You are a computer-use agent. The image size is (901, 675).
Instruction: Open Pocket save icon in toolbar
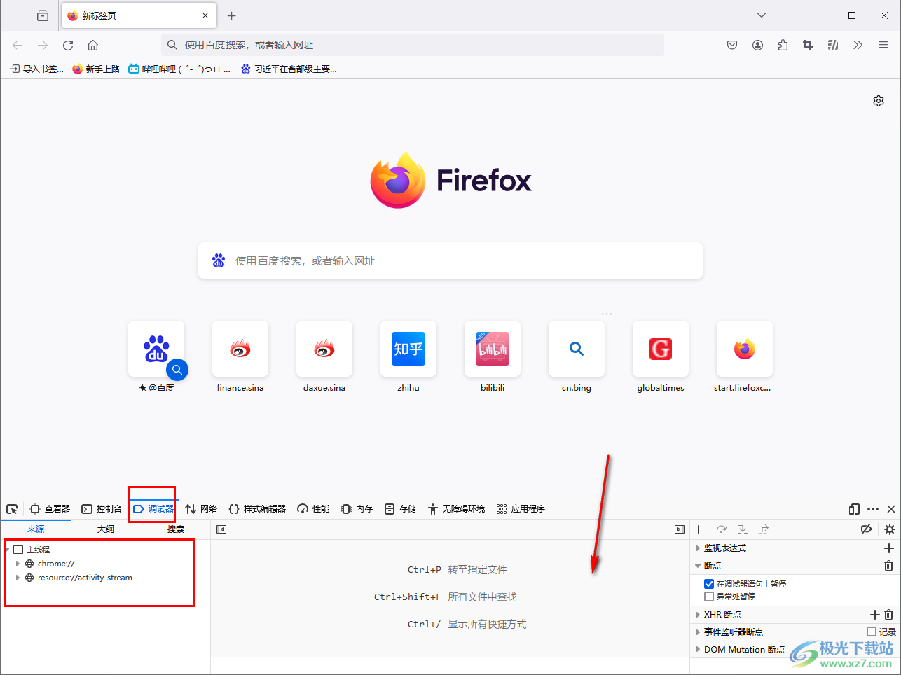click(x=732, y=45)
